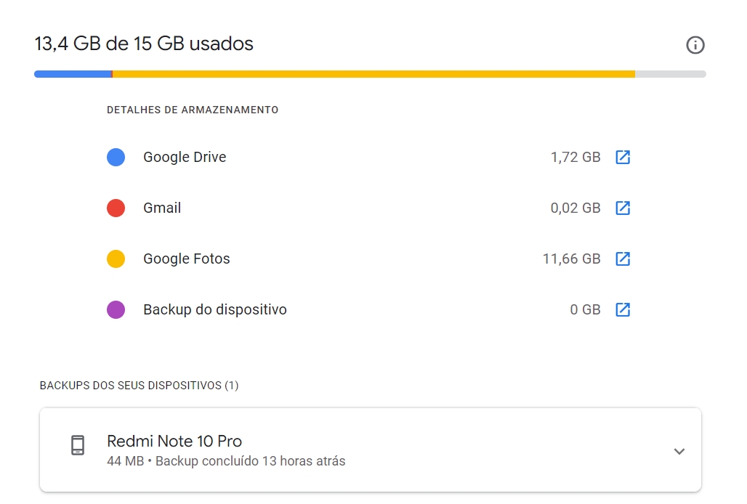Image resolution: width=747 pixels, height=504 pixels.
Task: Open Backup do dispositivo external link icon
Action: [623, 309]
